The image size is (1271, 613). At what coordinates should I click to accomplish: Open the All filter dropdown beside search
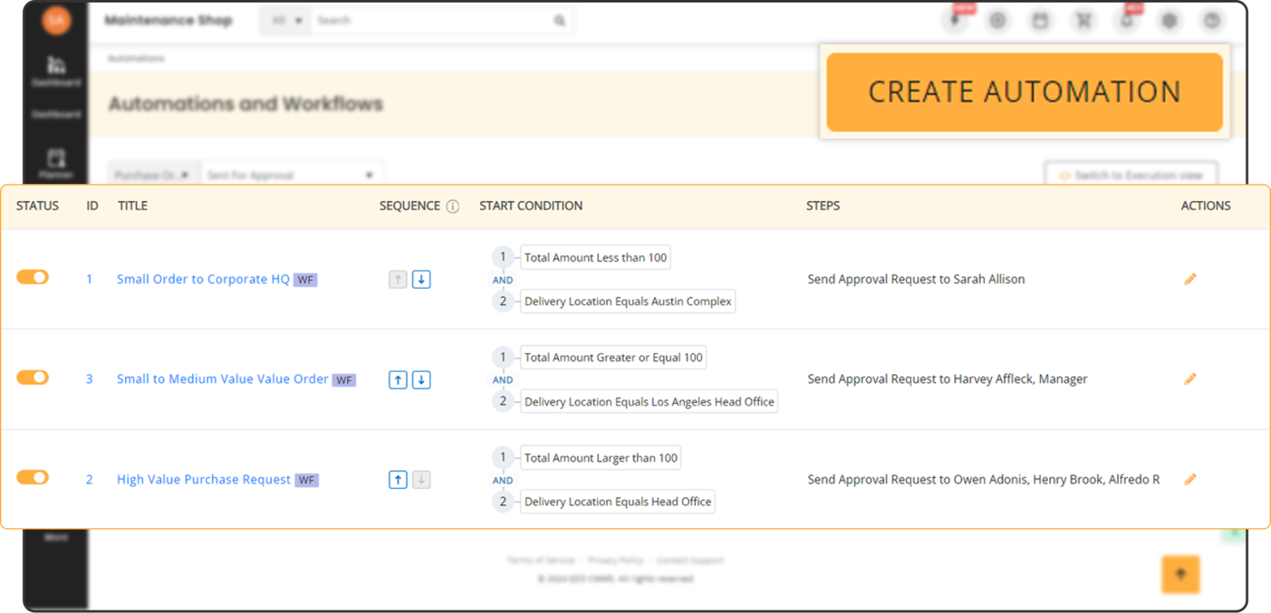click(x=286, y=21)
